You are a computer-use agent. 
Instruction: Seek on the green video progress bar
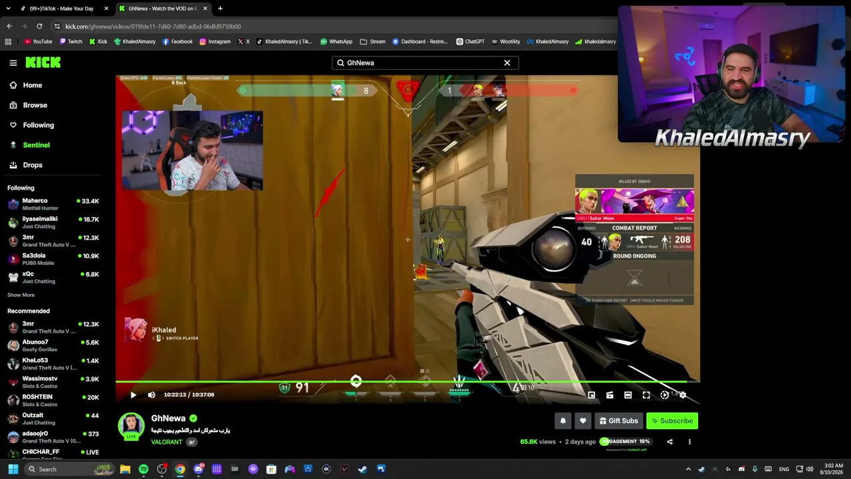coord(407,382)
